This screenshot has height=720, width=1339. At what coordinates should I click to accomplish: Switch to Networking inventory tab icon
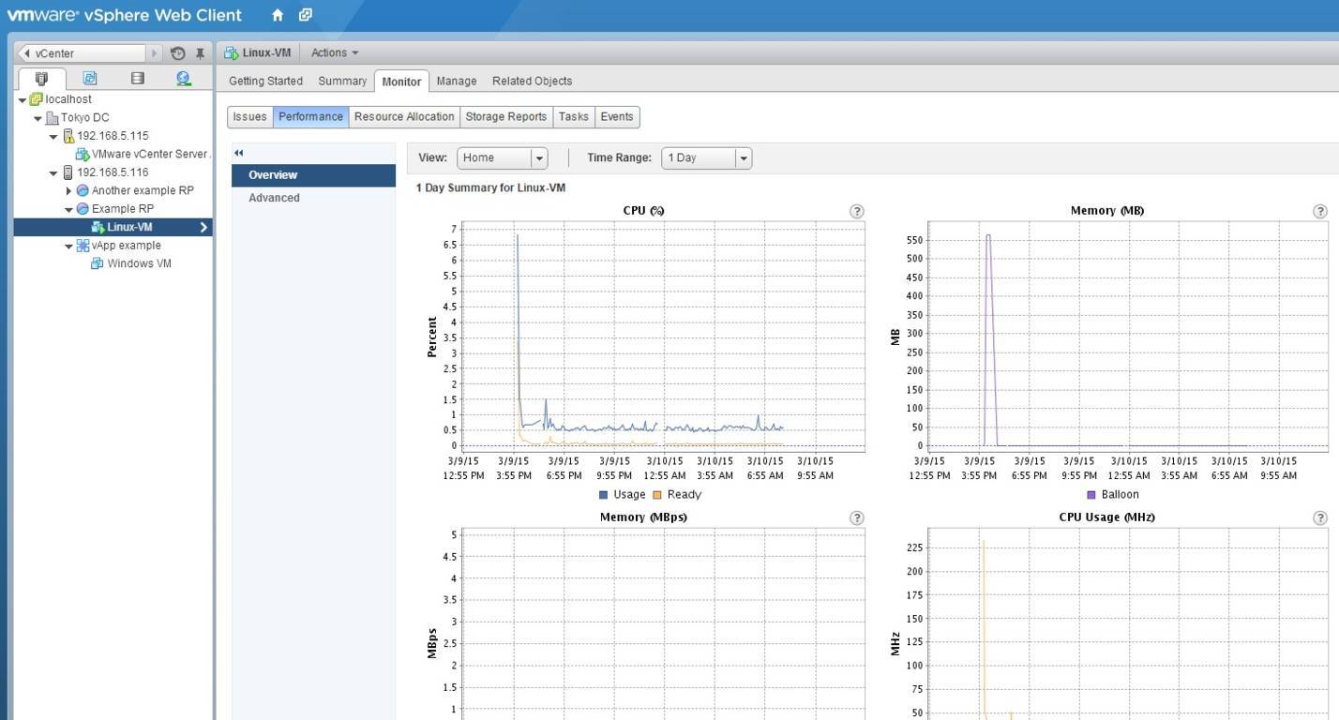point(184,79)
